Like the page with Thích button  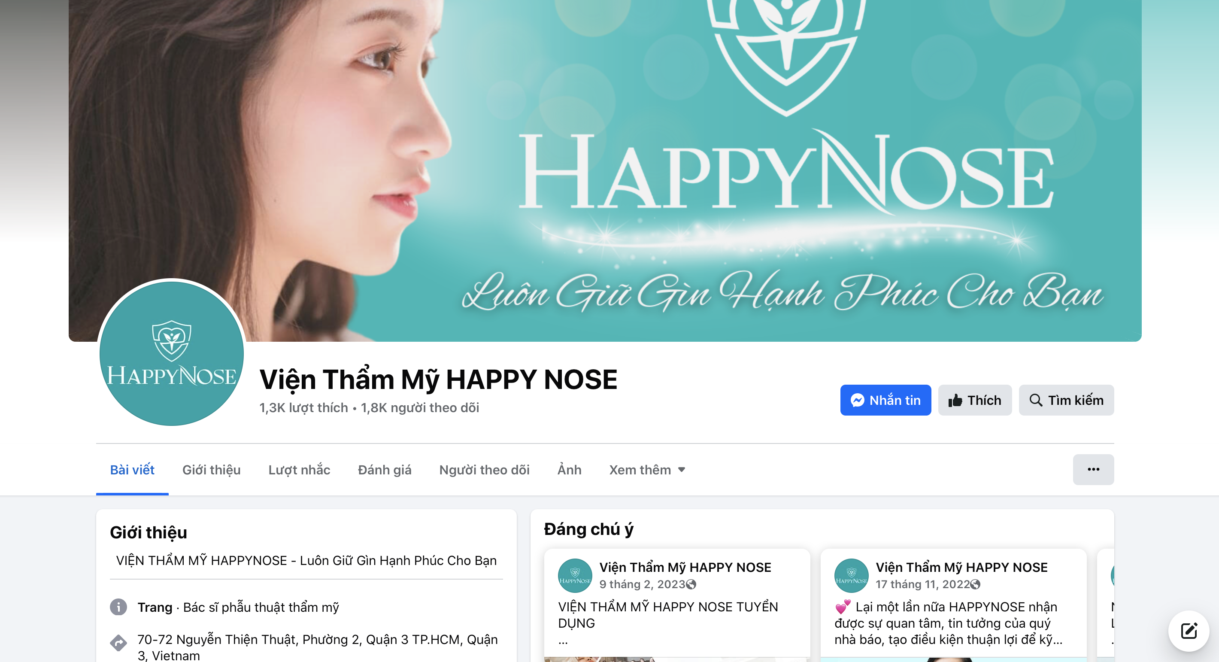974,400
